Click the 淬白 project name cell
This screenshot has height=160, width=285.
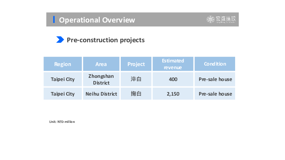(136, 79)
